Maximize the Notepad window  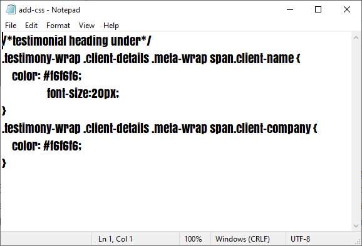[318, 9]
